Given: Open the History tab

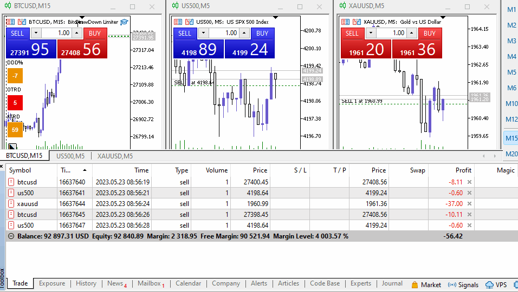Looking at the screenshot, I should [x=86, y=283].
